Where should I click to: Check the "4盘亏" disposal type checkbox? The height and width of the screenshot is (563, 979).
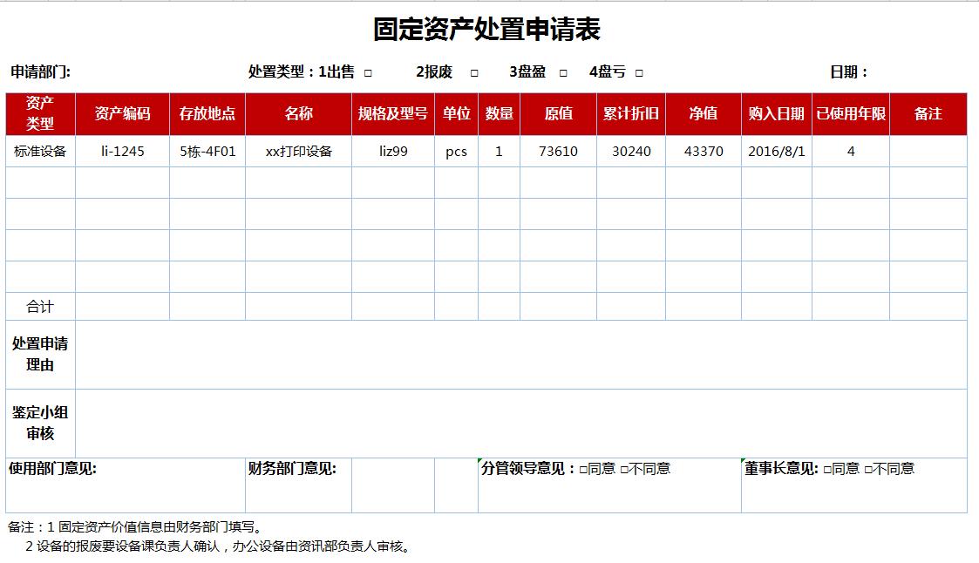click(x=638, y=72)
